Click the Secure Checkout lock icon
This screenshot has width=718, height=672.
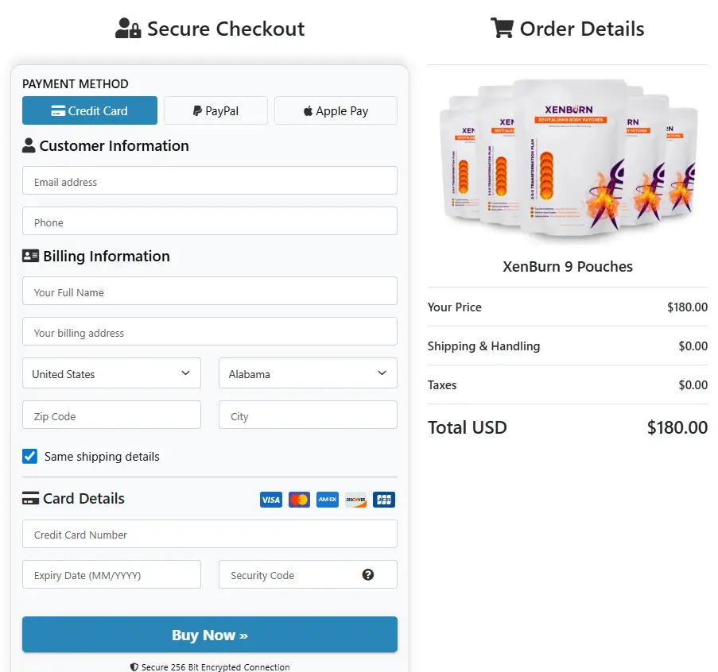[128, 28]
